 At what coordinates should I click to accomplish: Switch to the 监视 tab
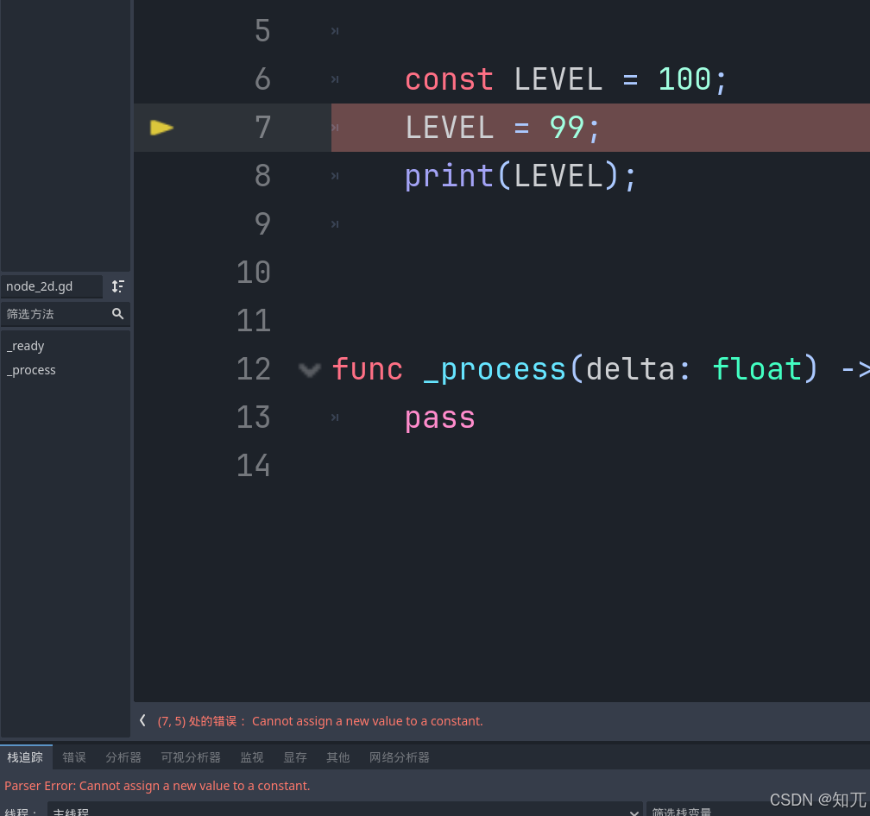pos(251,756)
